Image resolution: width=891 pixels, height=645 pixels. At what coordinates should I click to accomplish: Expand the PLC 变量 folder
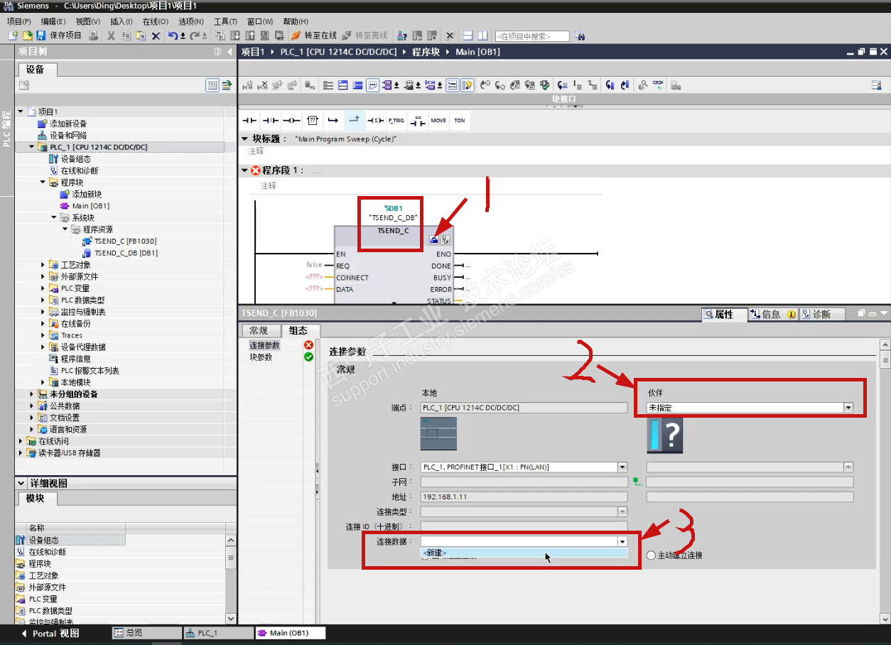click(x=43, y=288)
